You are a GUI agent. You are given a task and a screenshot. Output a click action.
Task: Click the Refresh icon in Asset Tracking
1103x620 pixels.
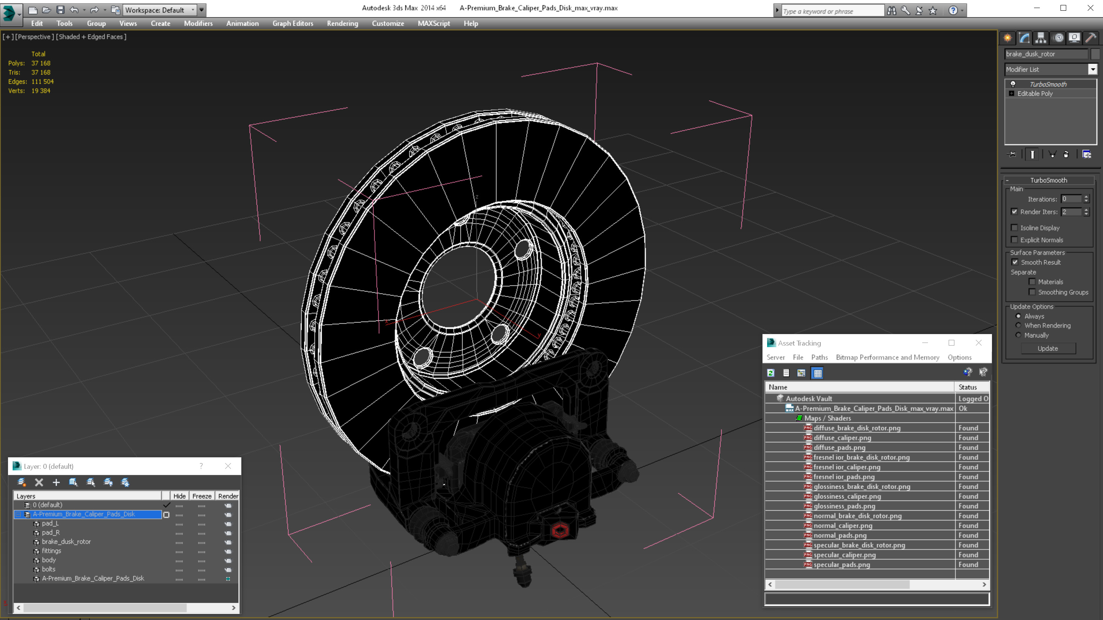[771, 373]
